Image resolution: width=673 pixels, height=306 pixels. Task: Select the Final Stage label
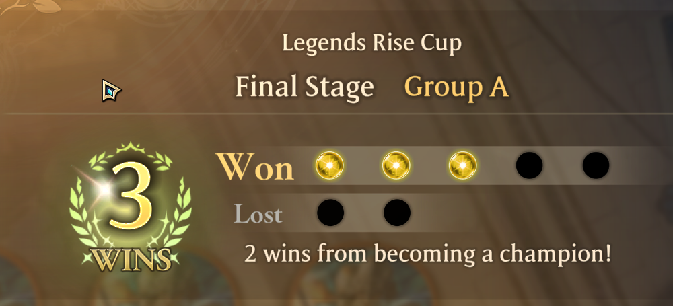(x=305, y=87)
